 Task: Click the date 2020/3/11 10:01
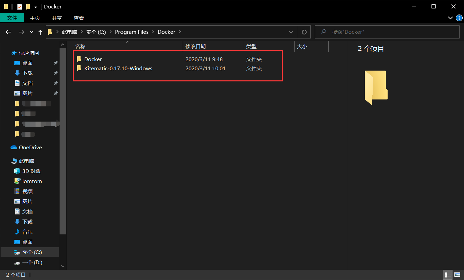click(x=205, y=68)
